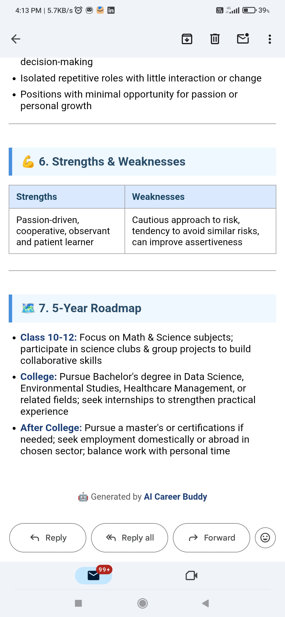Screen dimensions: 285x617
Task: Tap the Strengths & Weaknesses heading
Action: coord(112,162)
